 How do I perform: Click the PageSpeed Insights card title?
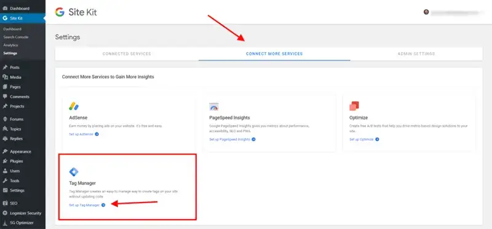[x=229, y=118]
